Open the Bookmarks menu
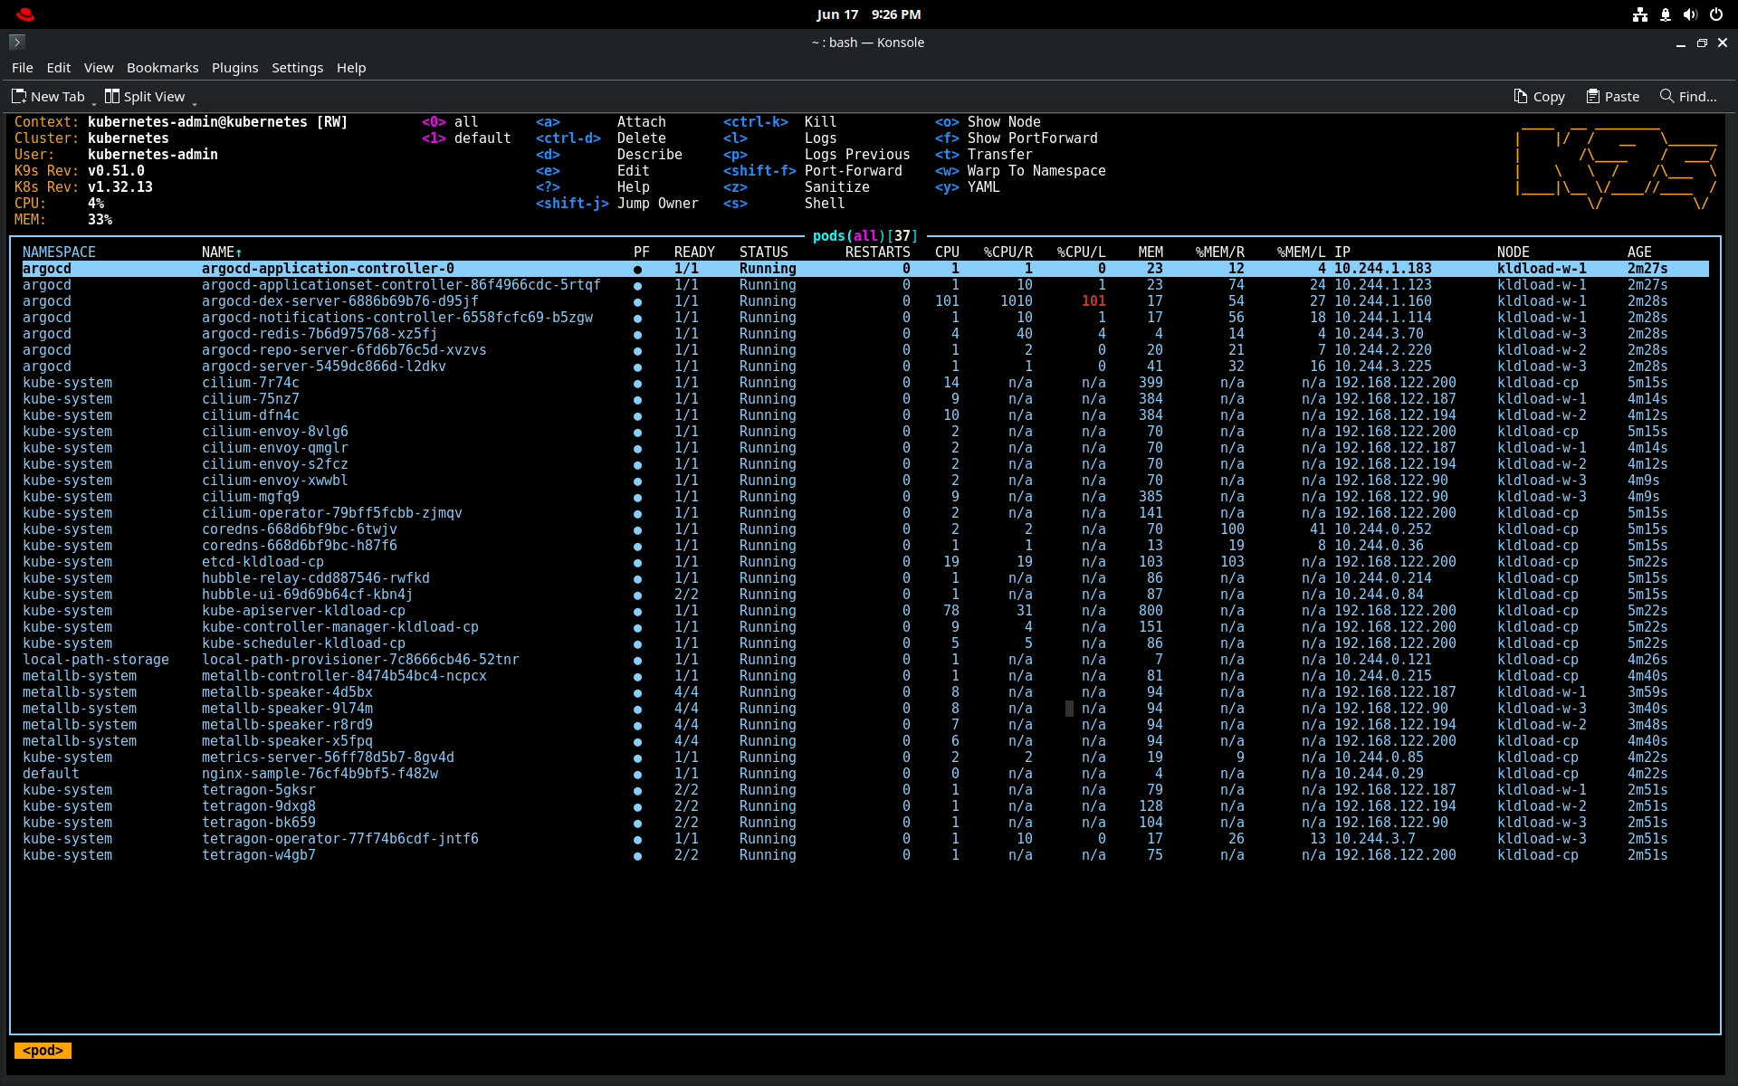This screenshot has width=1738, height=1086. [162, 68]
